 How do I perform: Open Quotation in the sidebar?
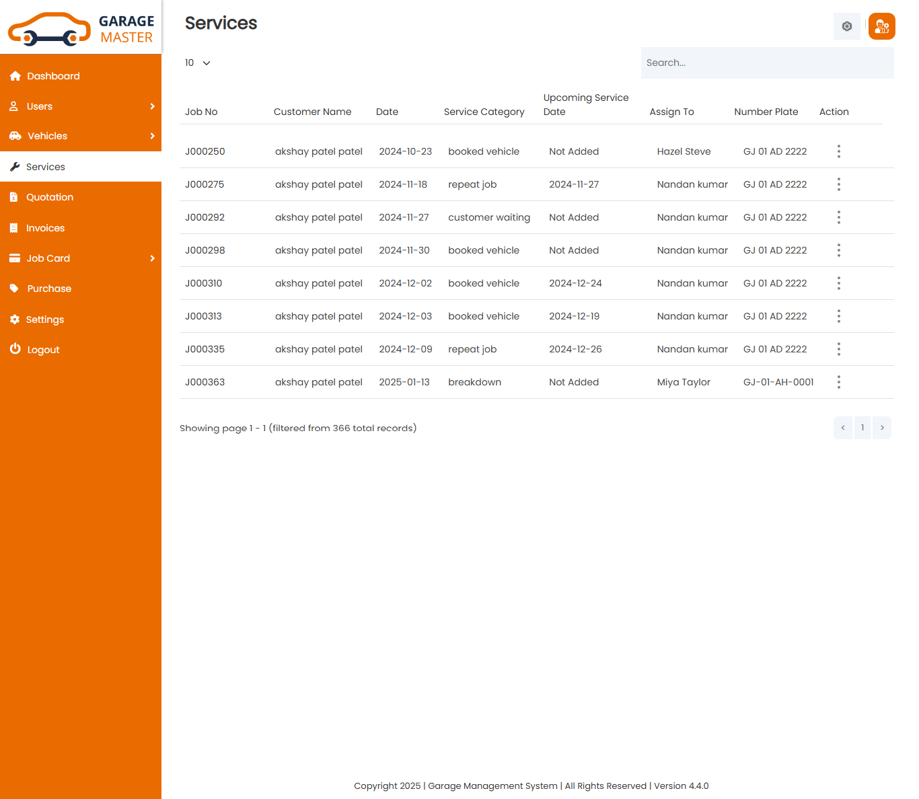tap(50, 197)
